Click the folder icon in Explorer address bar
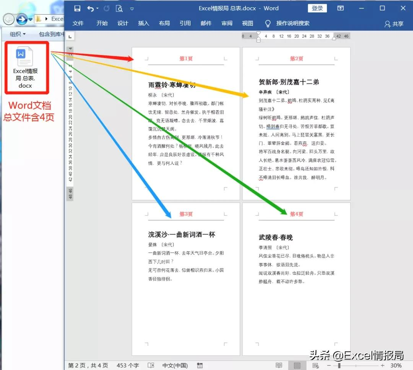Viewport: 413px width, 370px height. tap(39, 19)
